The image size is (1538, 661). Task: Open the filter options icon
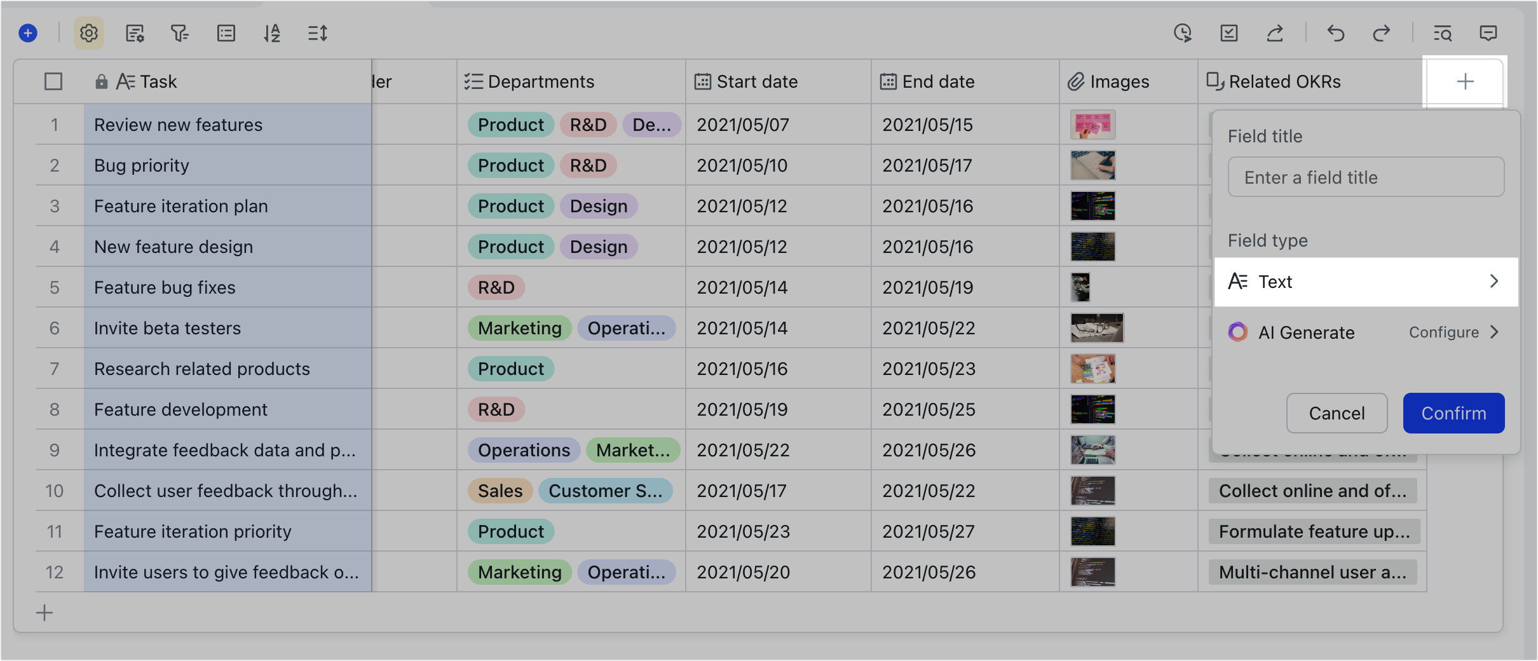point(180,33)
